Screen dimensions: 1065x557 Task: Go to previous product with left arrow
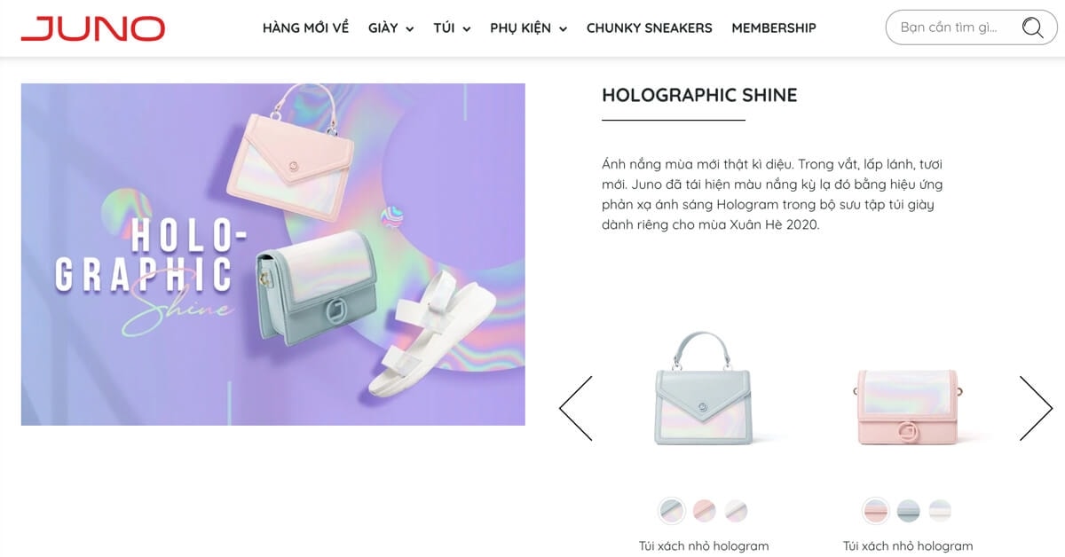[575, 408]
